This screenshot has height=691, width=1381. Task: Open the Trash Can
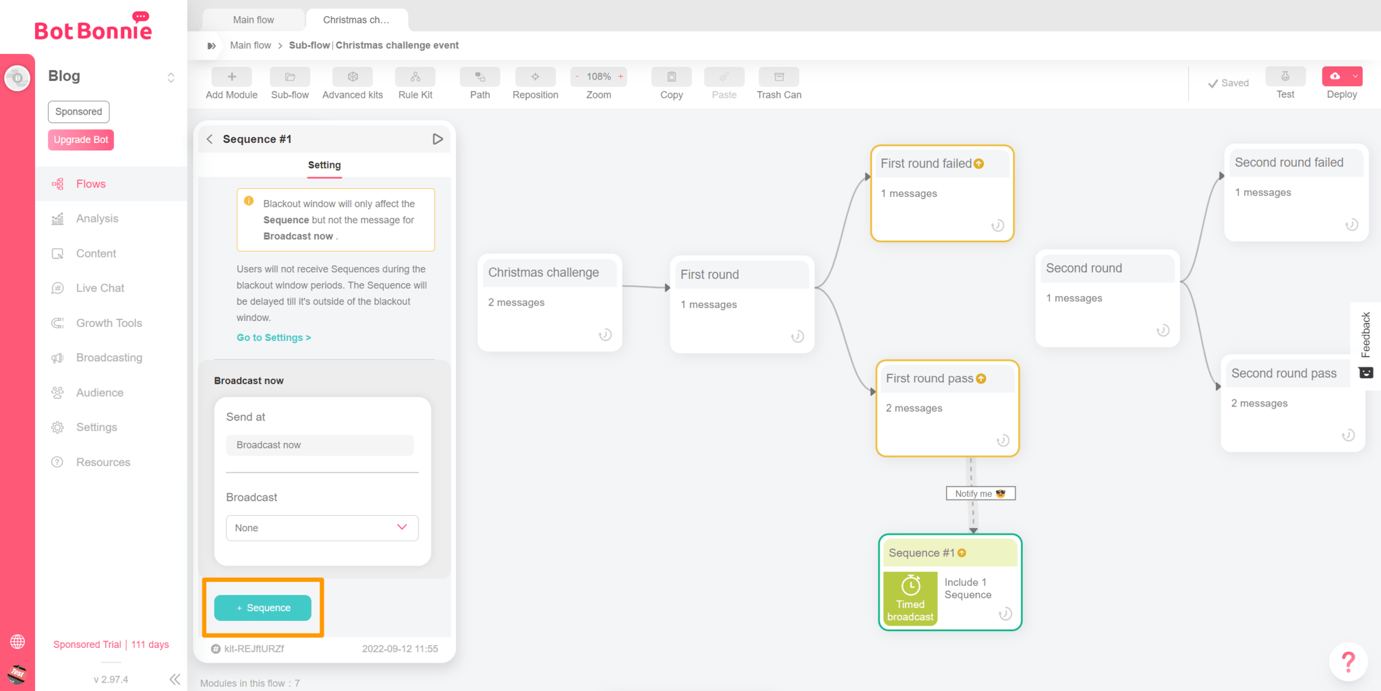[x=779, y=77]
